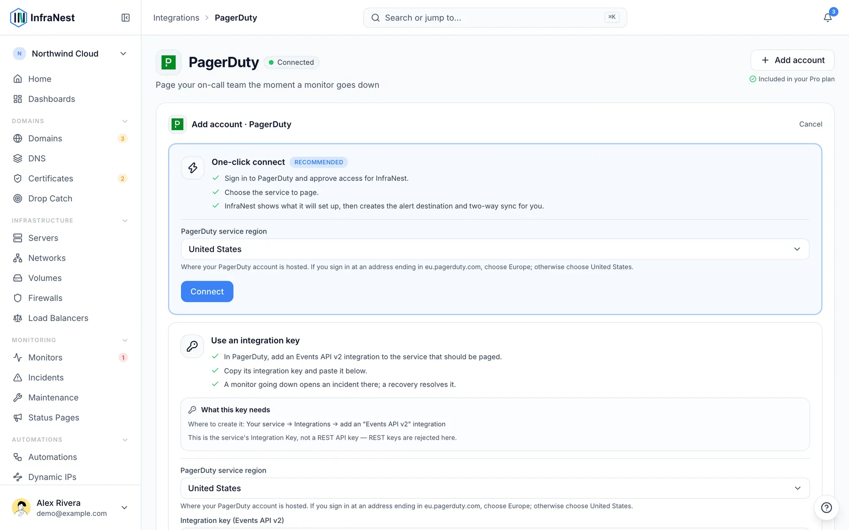Collapse the Monitoring section chevron

tap(125, 340)
